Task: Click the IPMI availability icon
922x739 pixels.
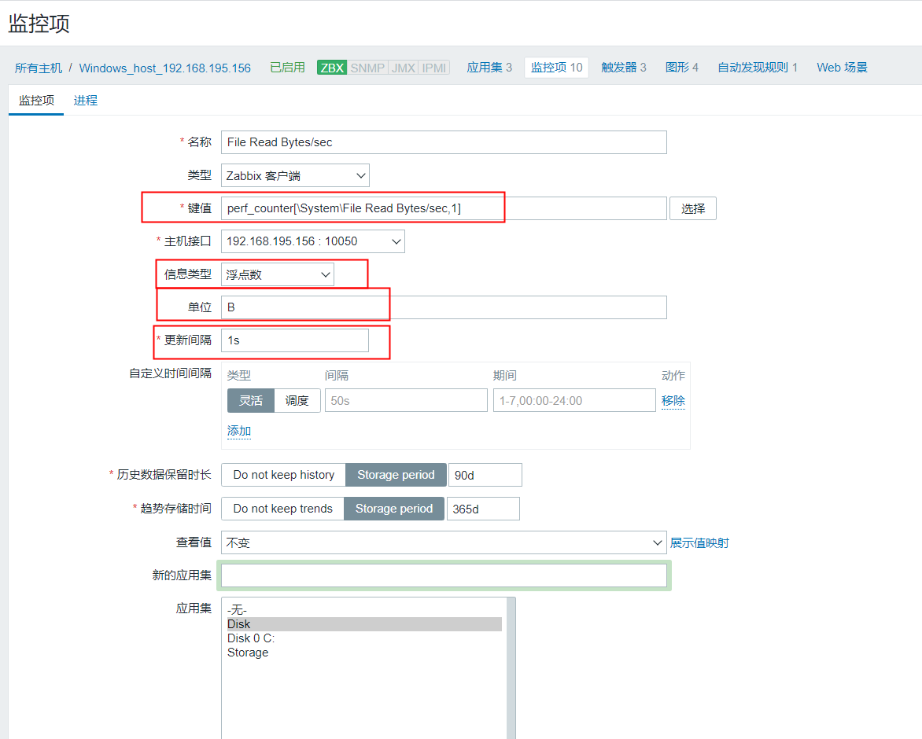Action: [433, 68]
